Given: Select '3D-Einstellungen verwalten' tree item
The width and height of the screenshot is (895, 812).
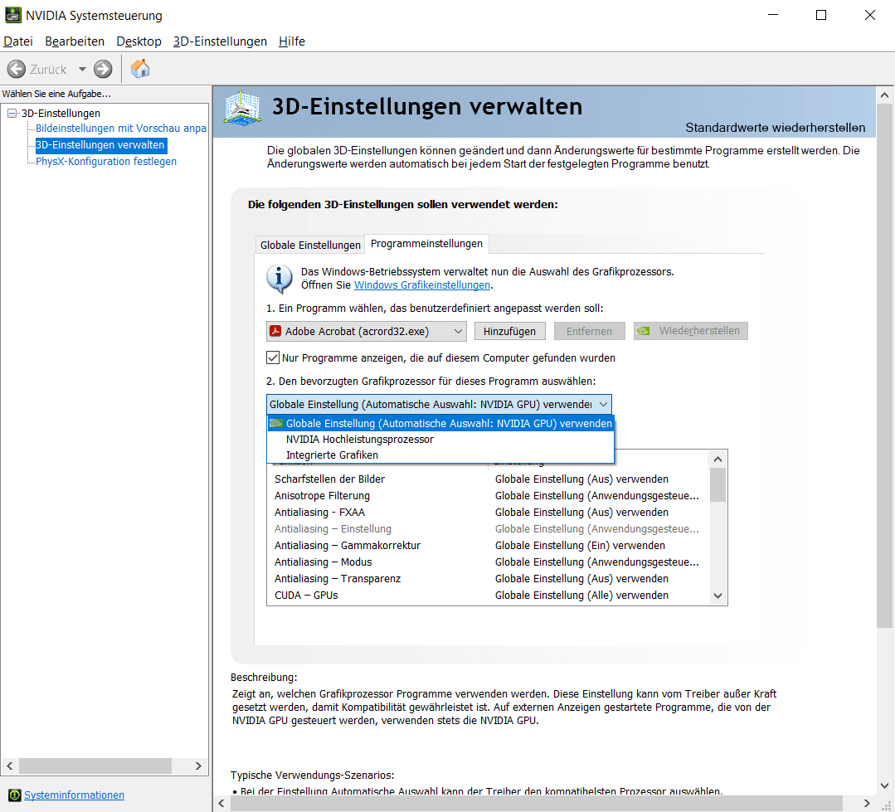Looking at the screenshot, I should [100, 145].
